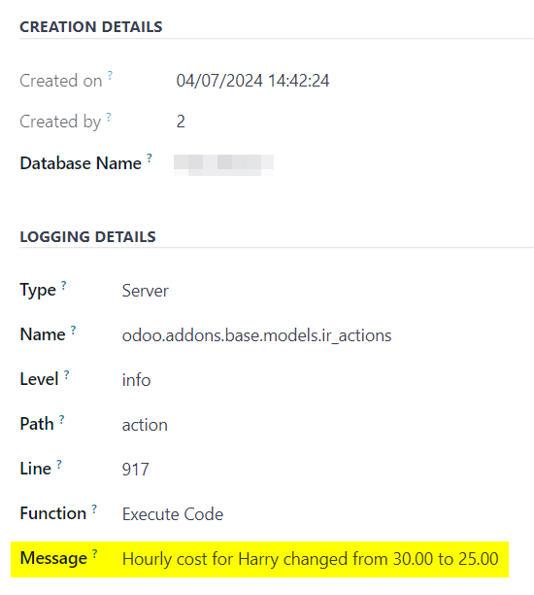Click the Path value action
The height and width of the screenshot is (595, 534).
145,425
